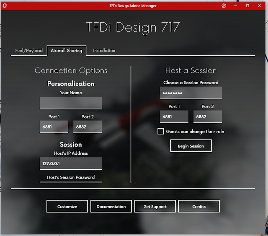This screenshot has height=236, width=268.
Task: Maximize the Addon Manager window
Action: coord(247,5)
